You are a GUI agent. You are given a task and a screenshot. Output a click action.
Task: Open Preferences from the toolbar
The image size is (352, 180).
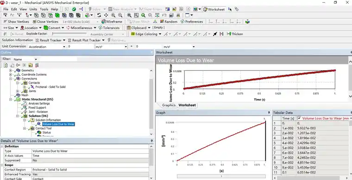(x=183, y=22)
